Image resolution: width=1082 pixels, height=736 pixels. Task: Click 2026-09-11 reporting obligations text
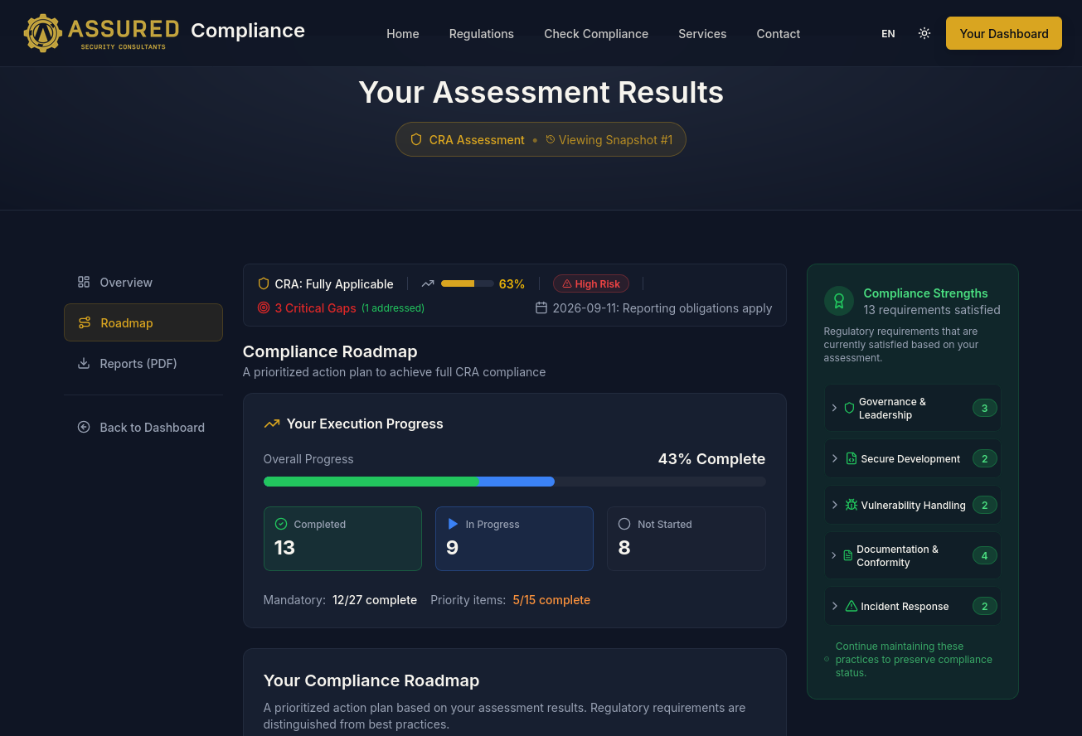662,308
